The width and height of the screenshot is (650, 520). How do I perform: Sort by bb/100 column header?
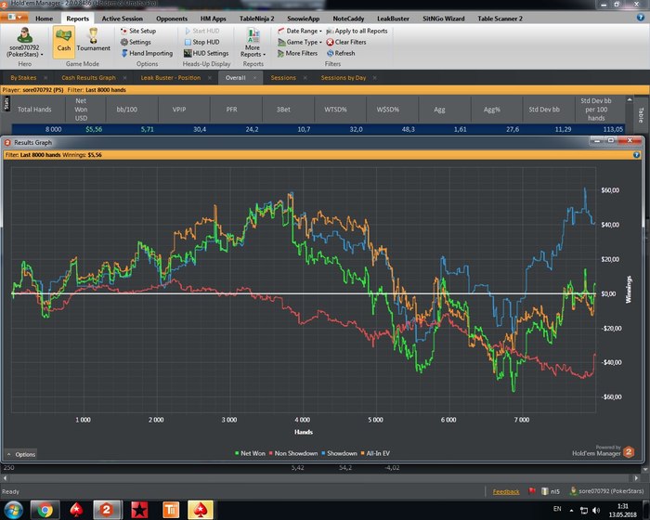click(127, 110)
